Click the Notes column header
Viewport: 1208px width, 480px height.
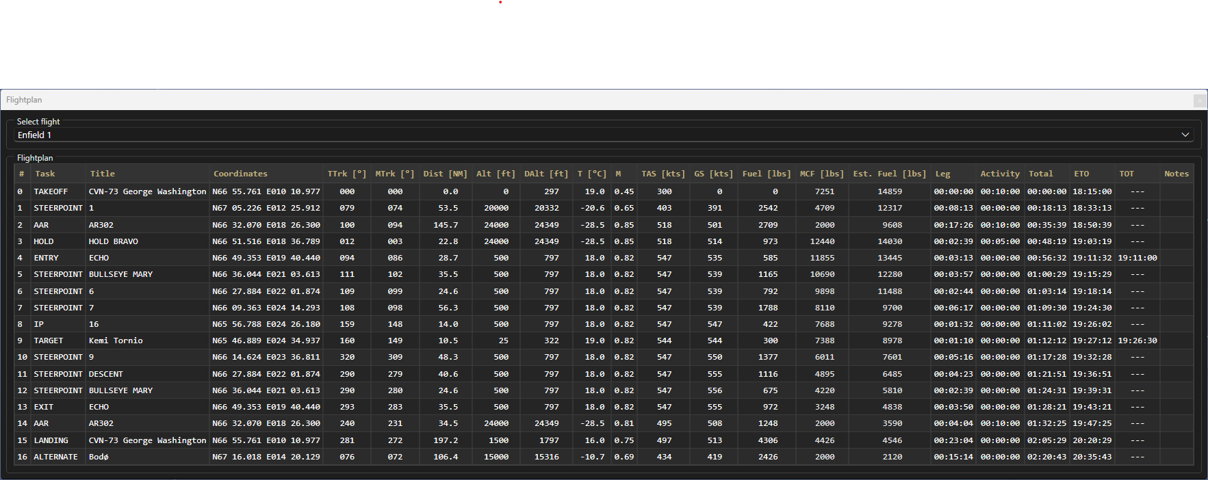tap(1176, 174)
